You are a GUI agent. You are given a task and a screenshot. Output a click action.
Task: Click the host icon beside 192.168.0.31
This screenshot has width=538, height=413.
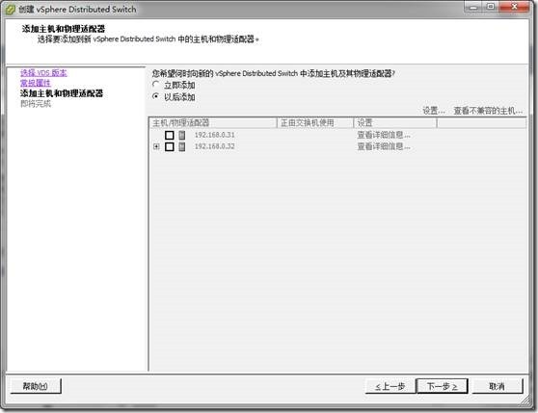(x=182, y=135)
